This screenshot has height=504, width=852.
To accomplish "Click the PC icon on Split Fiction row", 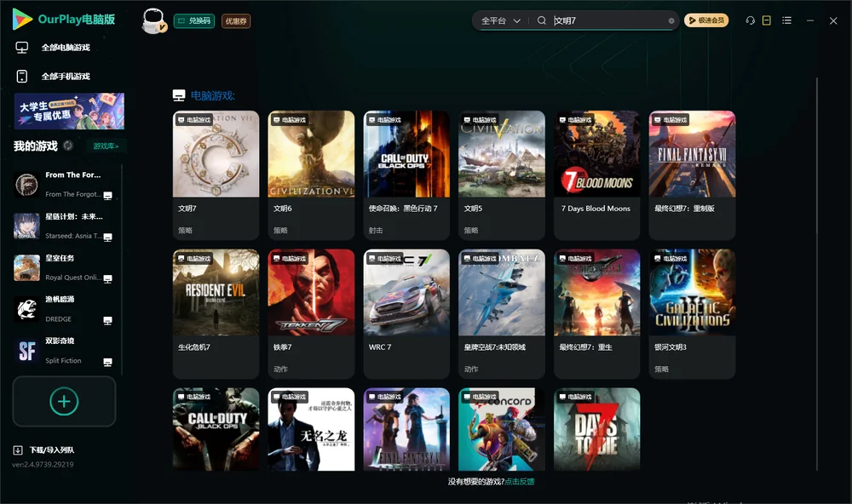I will tap(107, 363).
